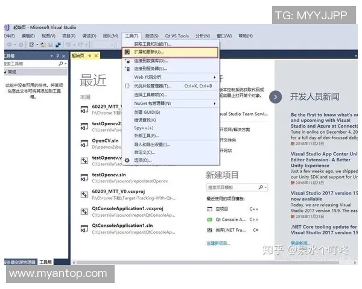Click the 空项目 template icon
This screenshot has height=289, width=362.
click(209, 209)
